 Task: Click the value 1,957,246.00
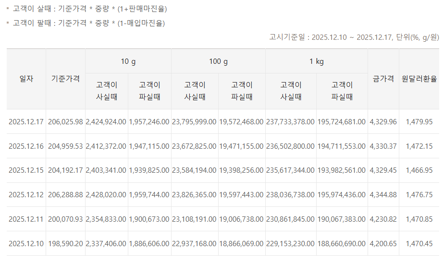(149, 122)
